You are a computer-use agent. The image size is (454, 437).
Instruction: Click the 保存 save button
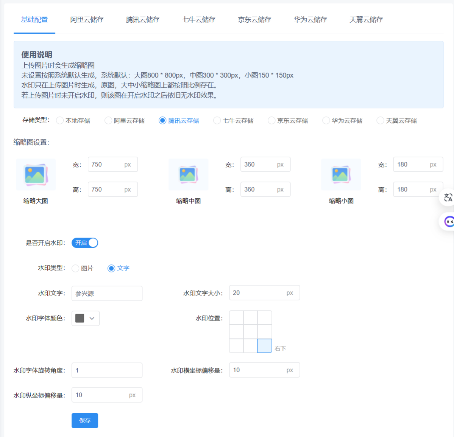tap(84, 420)
